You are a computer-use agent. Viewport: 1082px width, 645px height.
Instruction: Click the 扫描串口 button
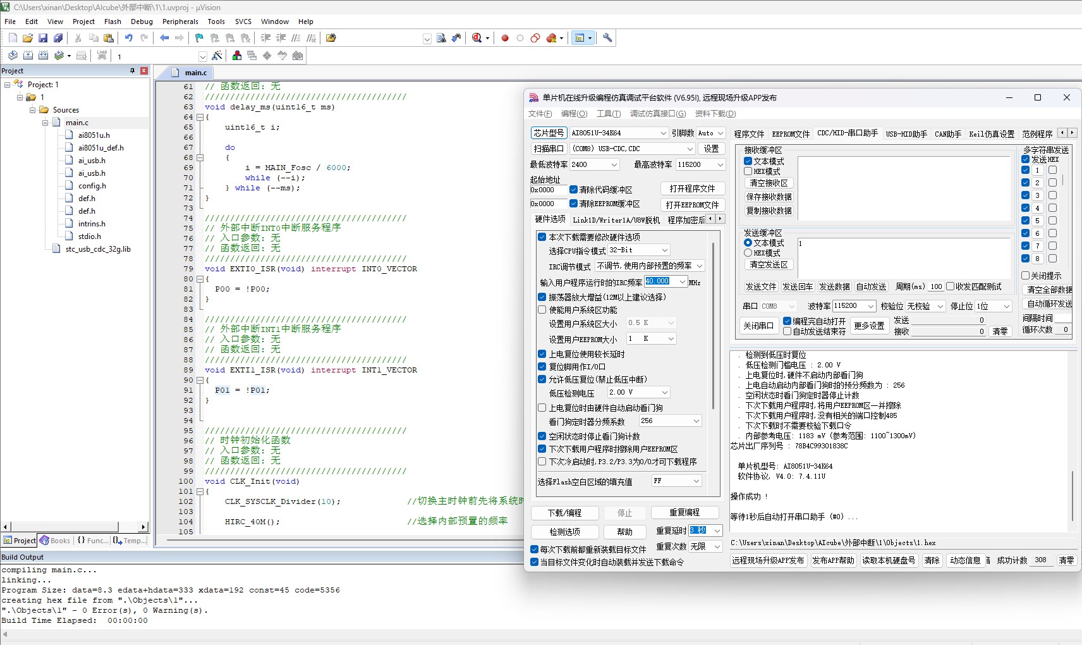tap(549, 149)
